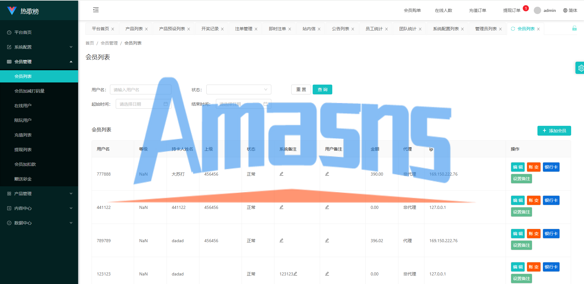Click 编辑 for user 123123
Screen dimensions: 584x284
518,267
